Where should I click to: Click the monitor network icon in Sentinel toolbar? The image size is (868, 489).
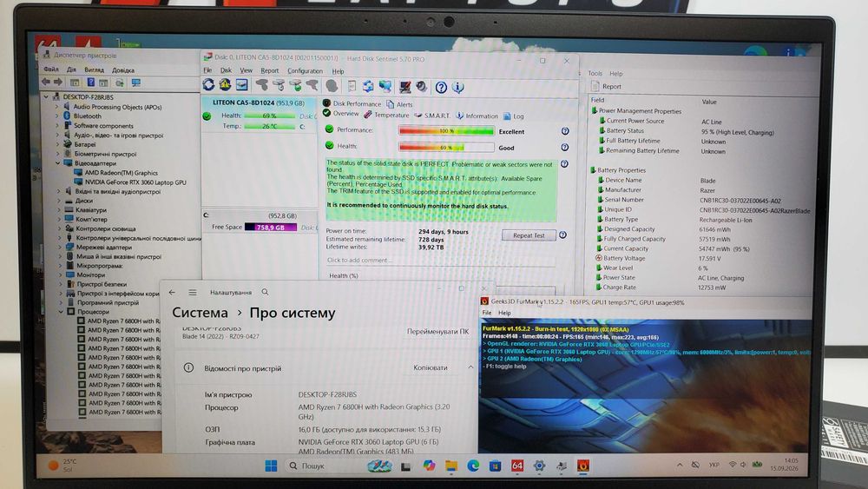point(385,86)
